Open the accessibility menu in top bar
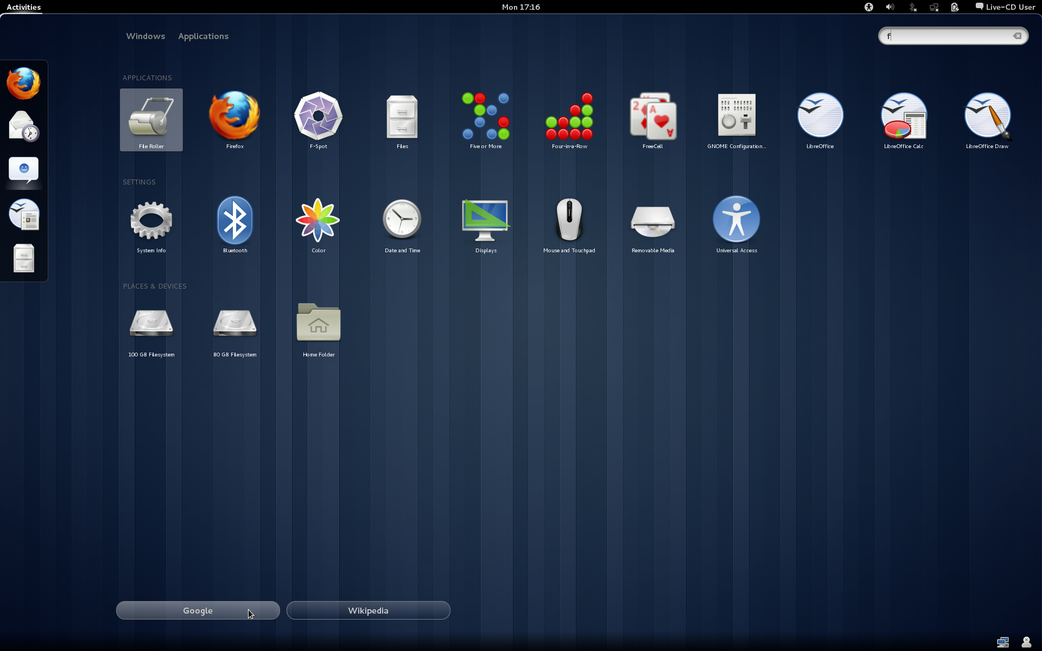This screenshot has height=651, width=1042. click(869, 7)
